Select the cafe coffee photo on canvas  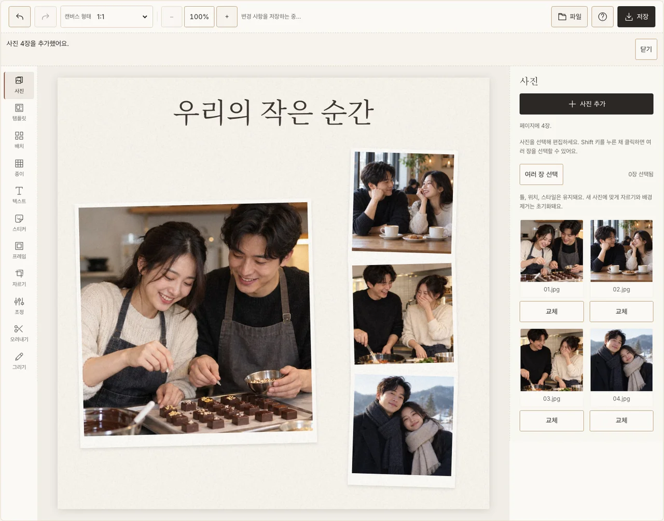tap(403, 202)
